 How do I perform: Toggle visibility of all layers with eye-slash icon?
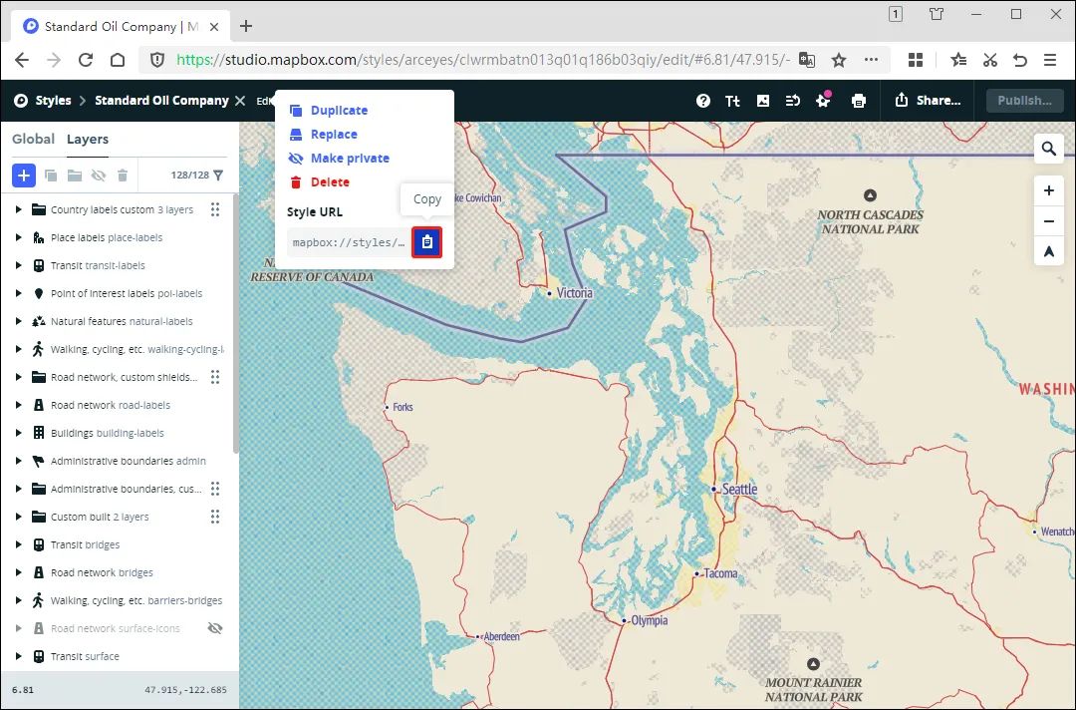[x=96, y=176]
